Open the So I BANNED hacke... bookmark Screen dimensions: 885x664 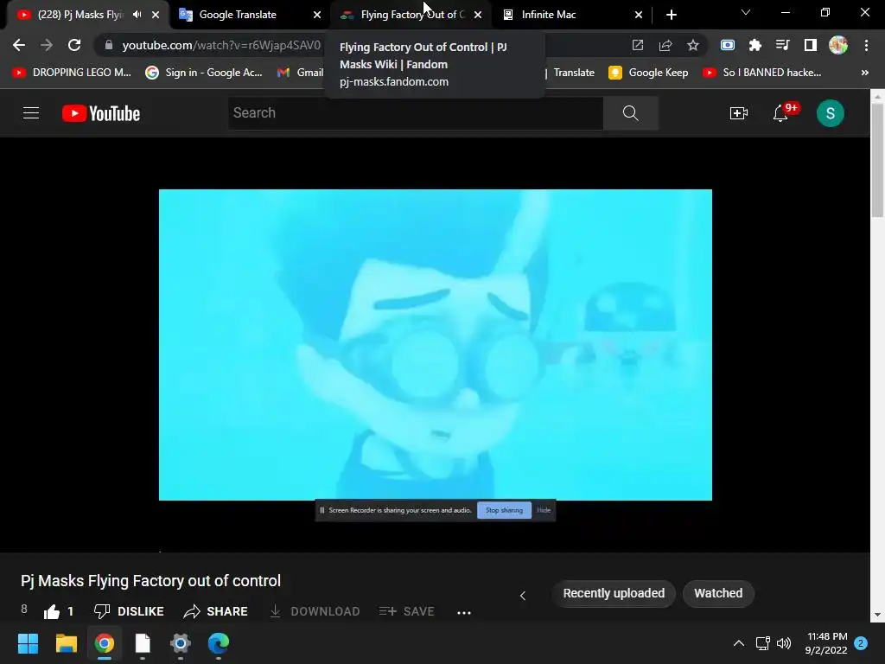(762, 73)
